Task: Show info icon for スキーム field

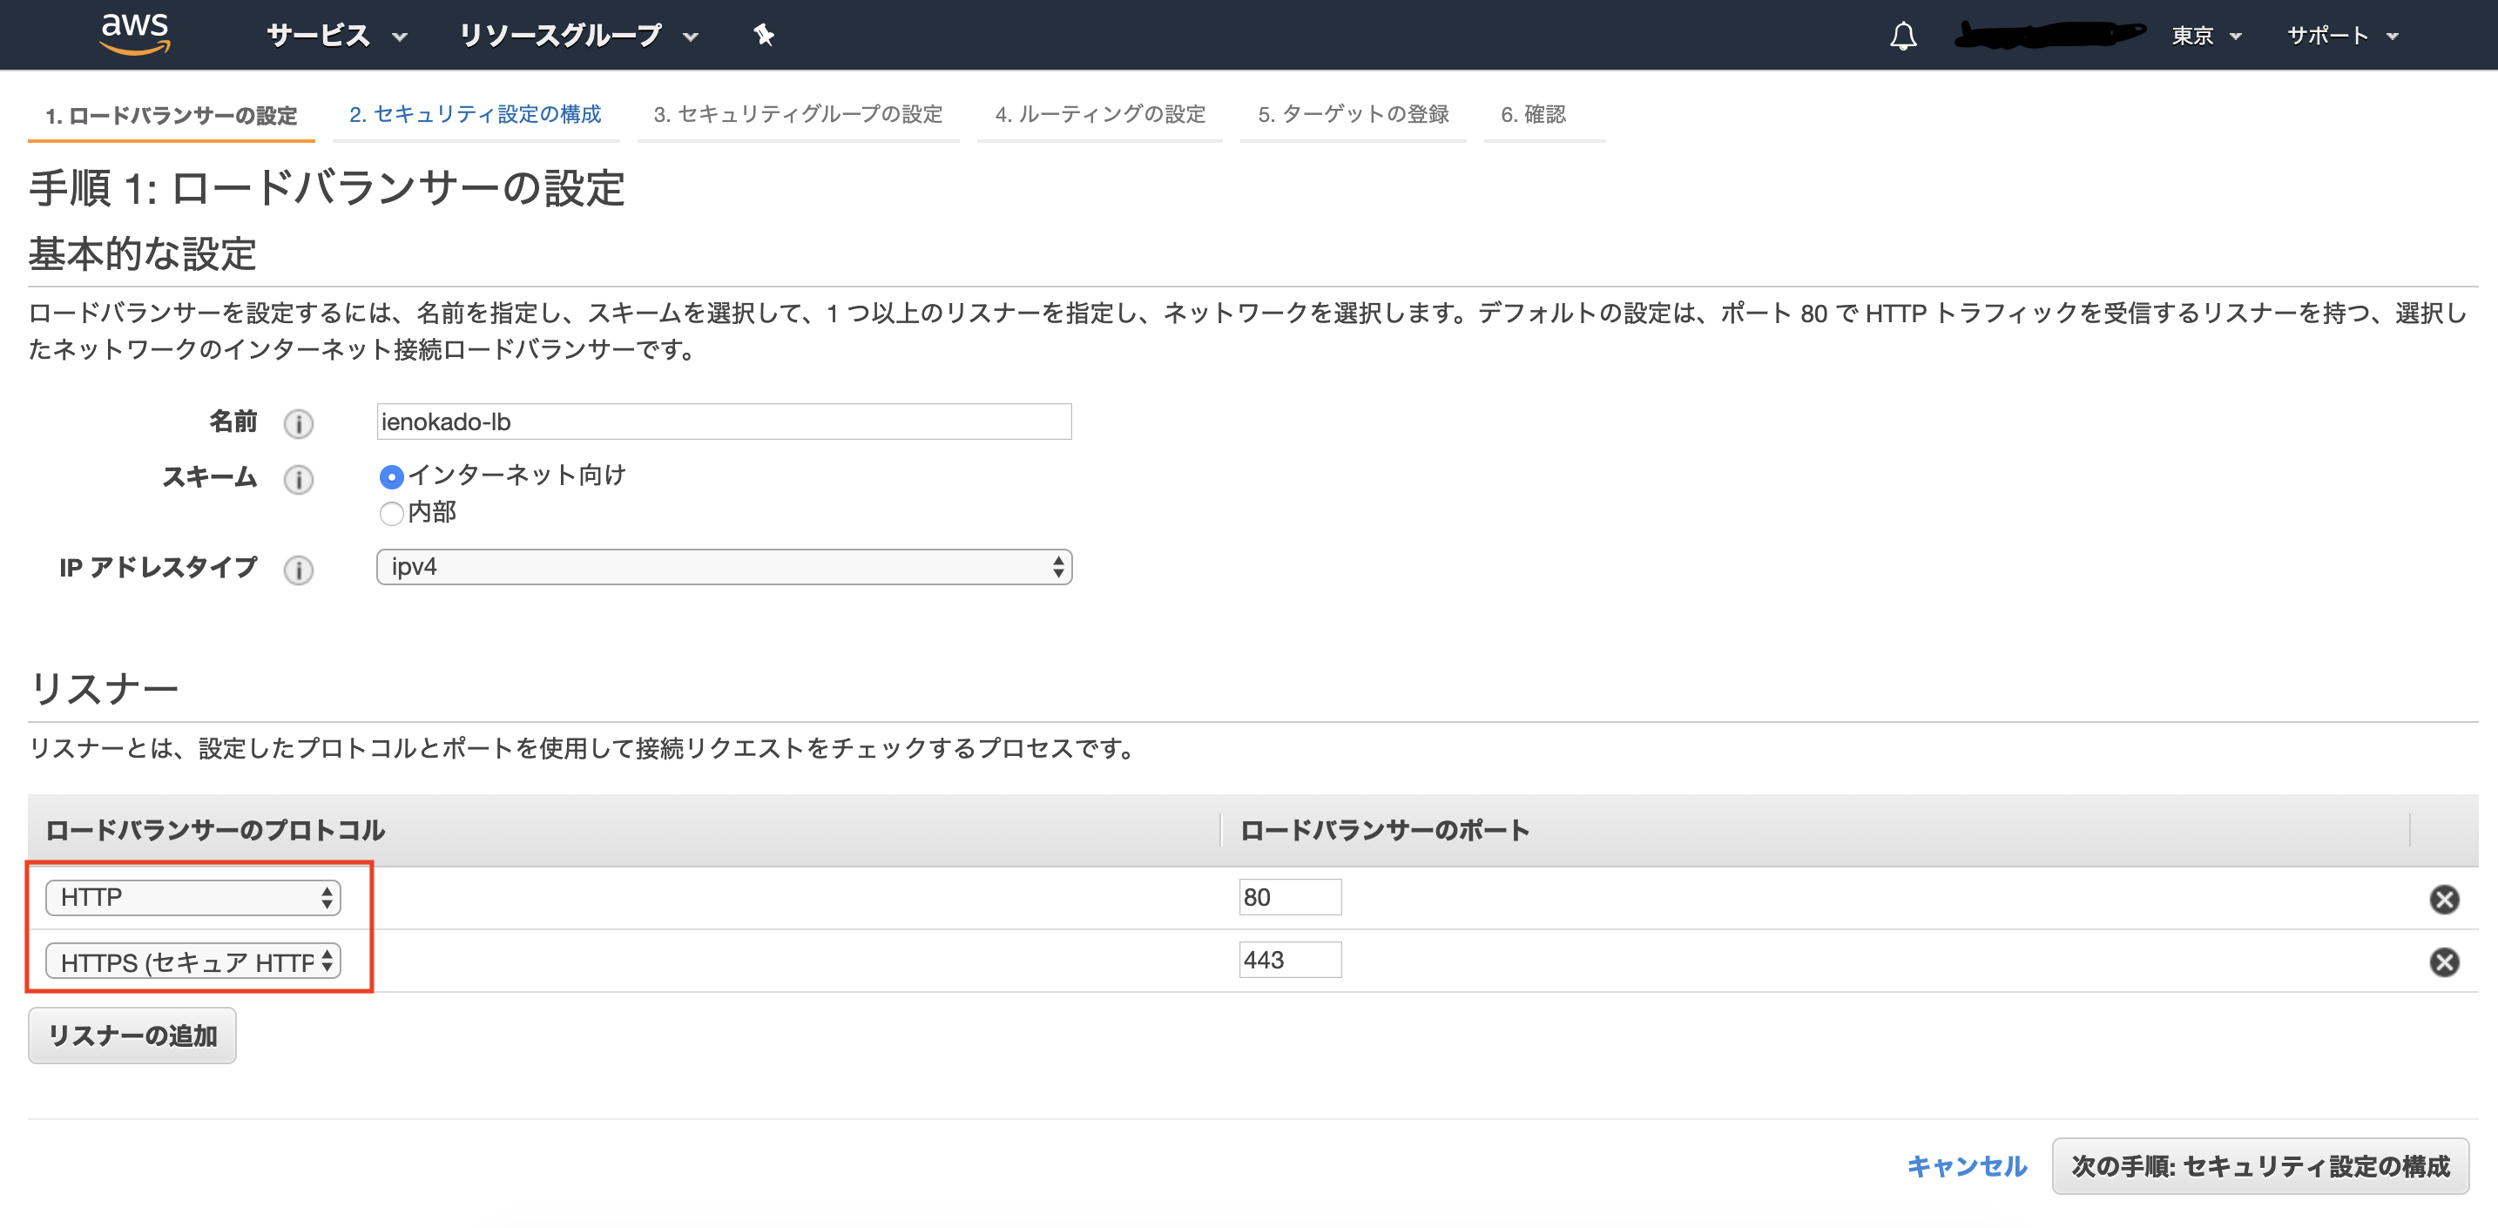Action: tap(298, 479)
